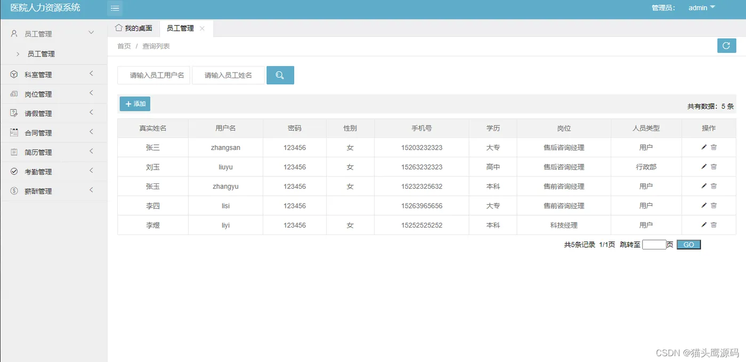The image size is (746, 362).
Task: Click the 高中 education cell
Action: tap(493, 167)
